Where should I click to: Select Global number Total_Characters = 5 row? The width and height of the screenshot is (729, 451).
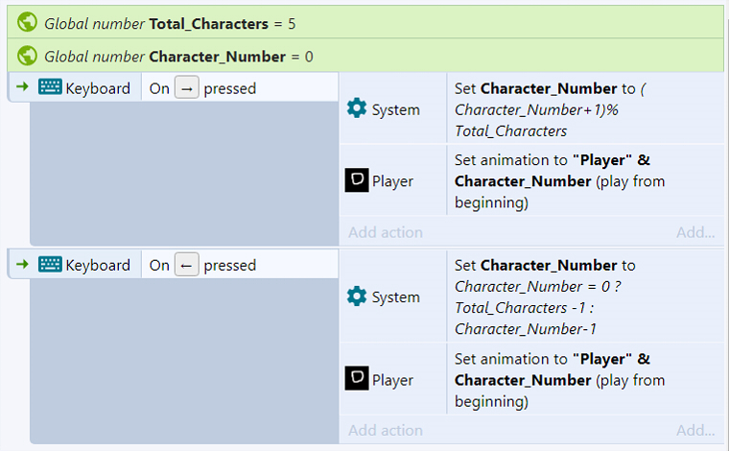(365, 22)
